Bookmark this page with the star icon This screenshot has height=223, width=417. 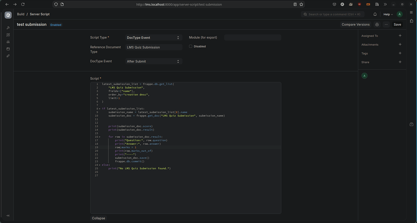pyautogui.click(x=301, y=5)
